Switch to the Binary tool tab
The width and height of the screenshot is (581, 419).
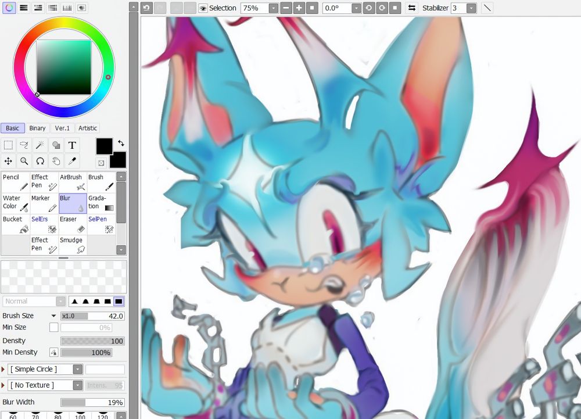(x=37, y=128)
